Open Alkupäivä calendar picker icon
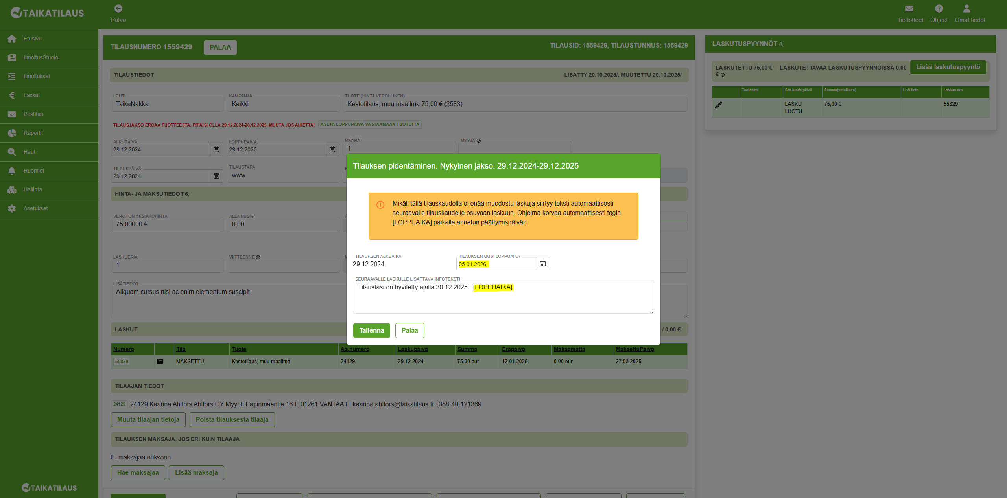 pos(216,149)
